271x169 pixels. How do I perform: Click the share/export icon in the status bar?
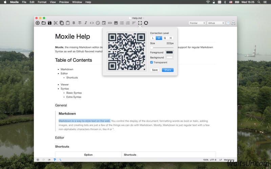coord(49,160)
